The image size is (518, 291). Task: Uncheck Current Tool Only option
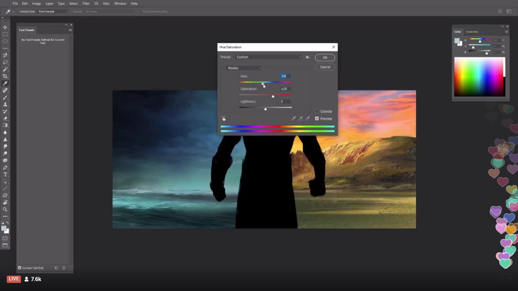pyautogui.click(x=20, y=268)
